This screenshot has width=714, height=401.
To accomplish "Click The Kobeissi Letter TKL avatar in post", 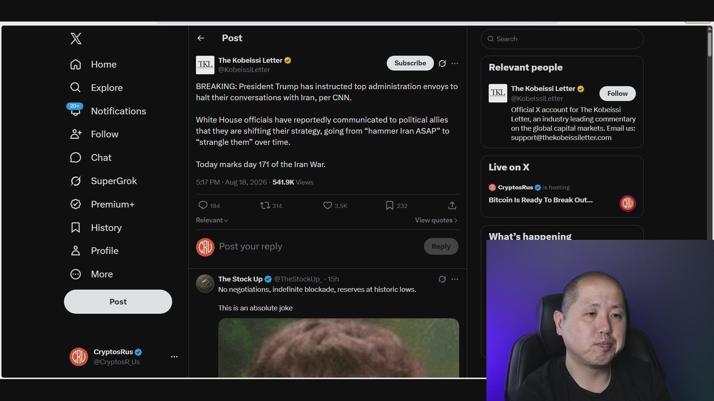I will (205, 65).
